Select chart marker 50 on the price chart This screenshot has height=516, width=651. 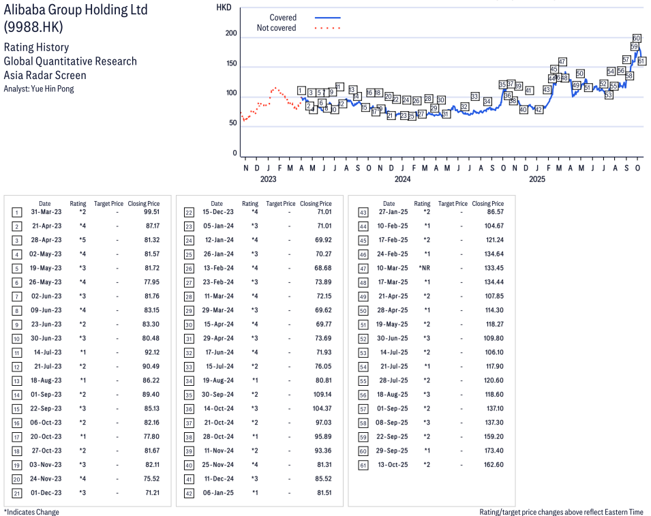pyautogui.click(x=580, y=74)
